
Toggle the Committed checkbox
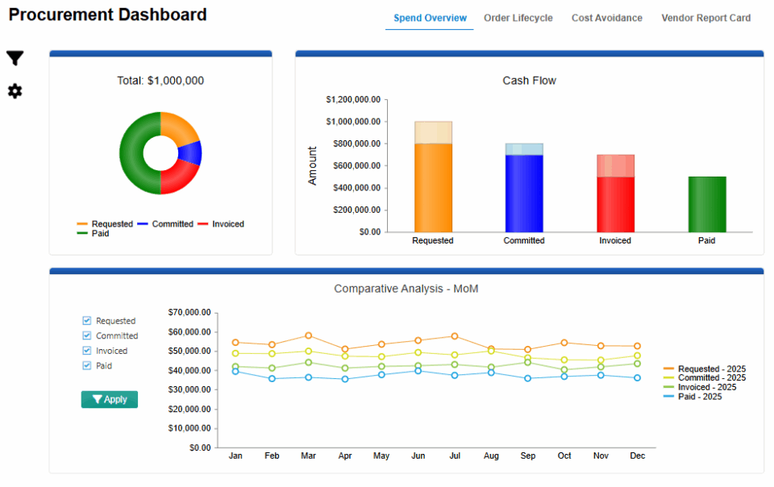[x=87, y=335]
